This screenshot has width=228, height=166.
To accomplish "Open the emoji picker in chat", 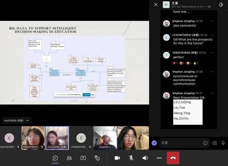I will (205, 143).
